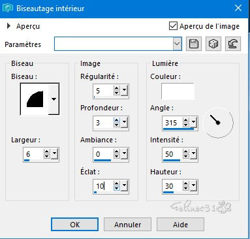Screen dimensions: 250x239
Task: Open help with the Aide button
Action: click(180, 225)
